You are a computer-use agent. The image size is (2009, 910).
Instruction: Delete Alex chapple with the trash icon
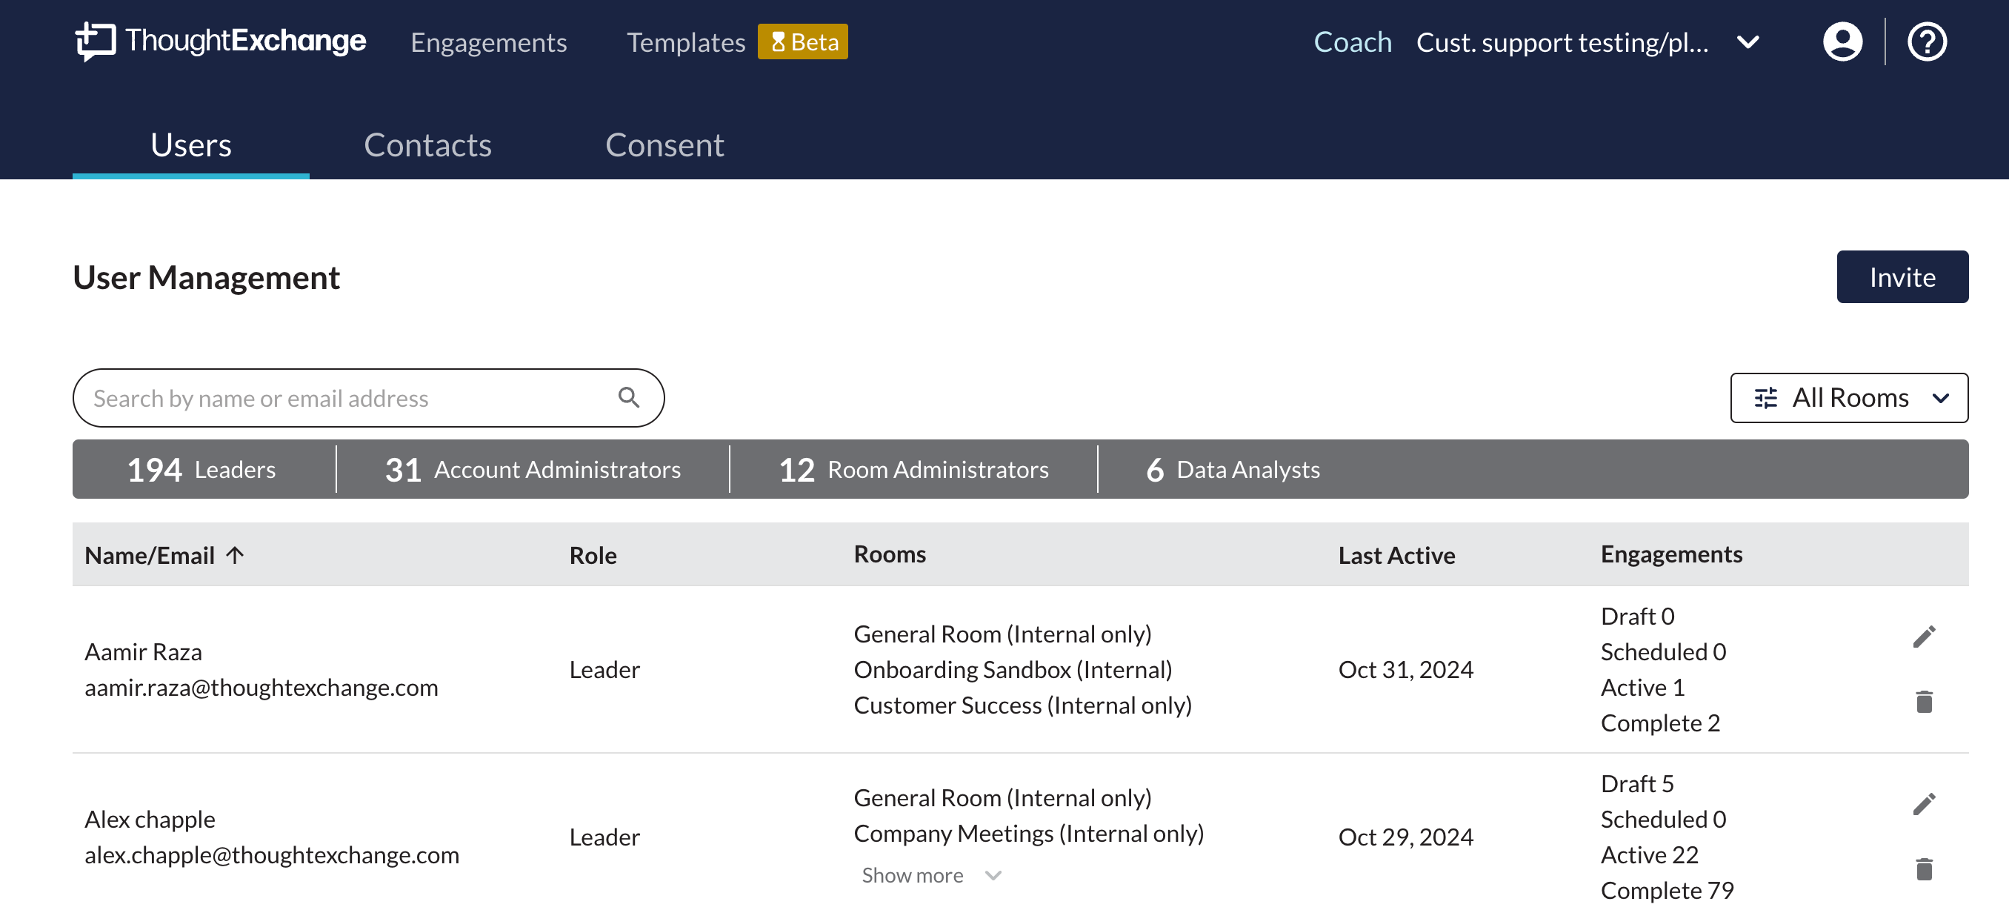(1924, 869)
